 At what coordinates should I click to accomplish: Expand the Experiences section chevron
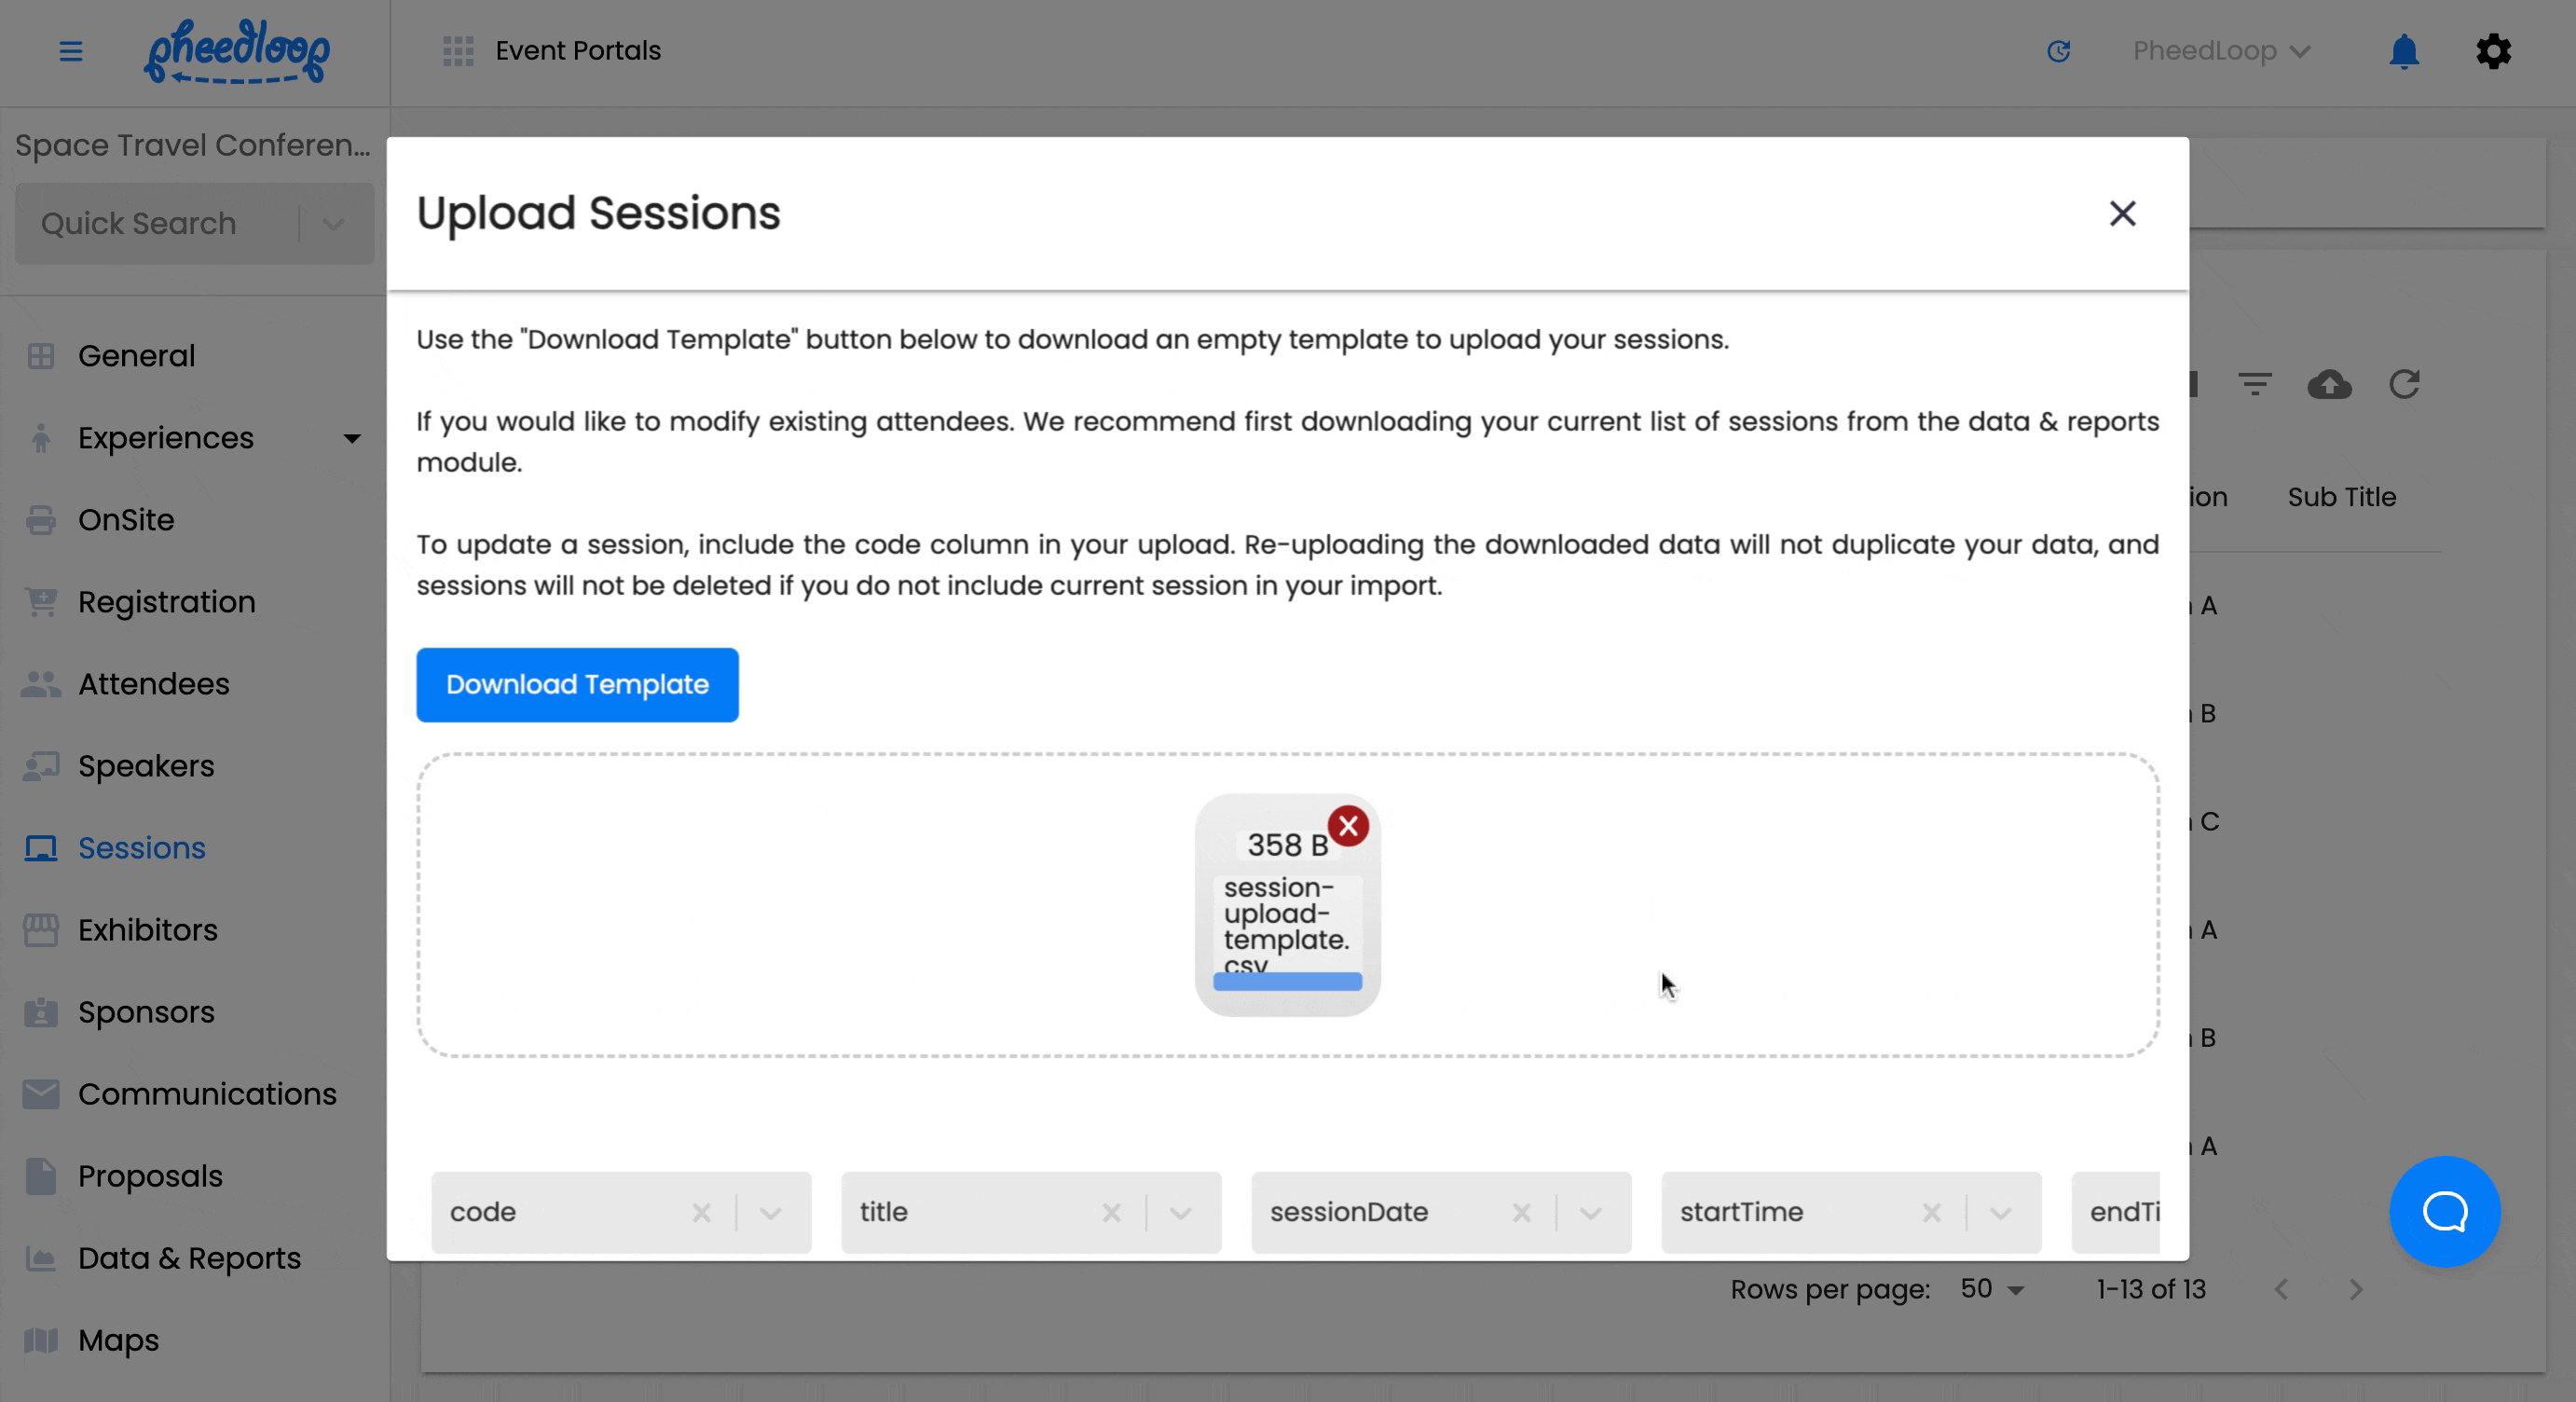(352, 438)
